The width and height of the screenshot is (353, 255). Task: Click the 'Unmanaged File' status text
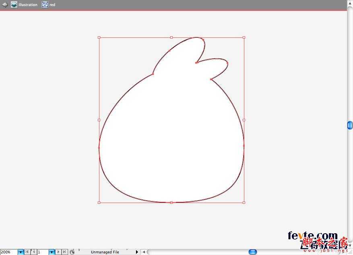105,252
